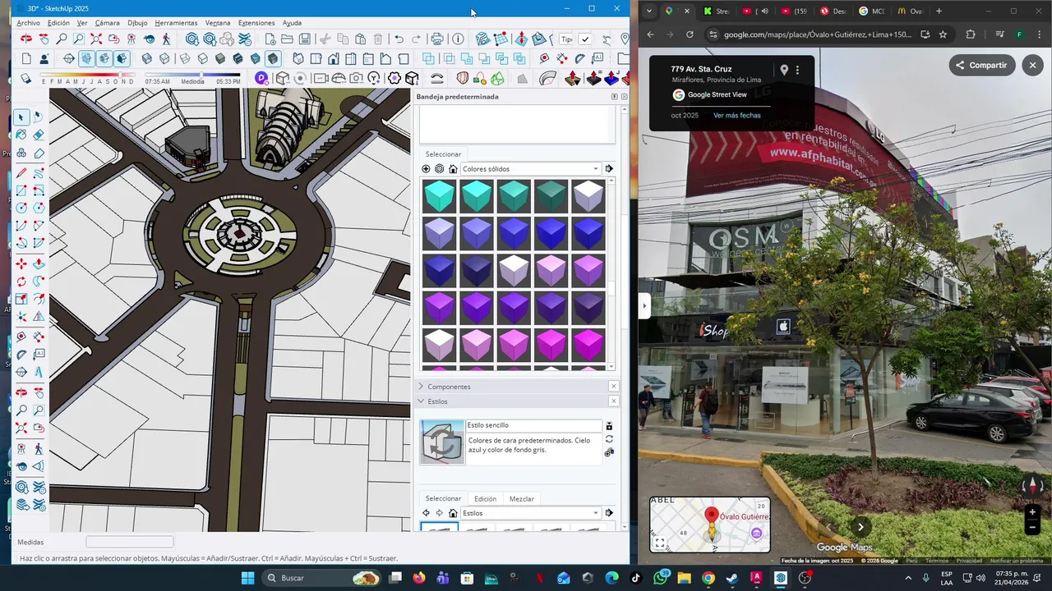Click the purple circular extension icon
The image size is (1052, 591).
coord(261,78)
